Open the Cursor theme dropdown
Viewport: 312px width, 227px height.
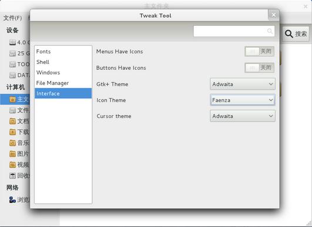click(x=243, y=116)
